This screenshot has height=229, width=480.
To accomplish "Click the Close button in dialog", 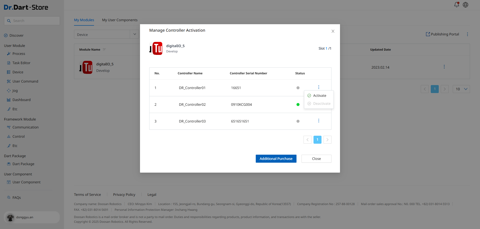I will click(316, 159).
